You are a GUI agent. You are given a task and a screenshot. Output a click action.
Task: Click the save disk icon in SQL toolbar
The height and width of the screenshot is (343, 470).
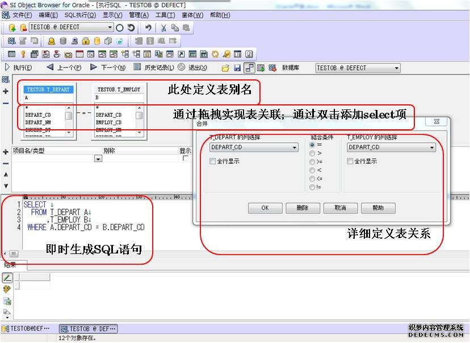[236, 68]
